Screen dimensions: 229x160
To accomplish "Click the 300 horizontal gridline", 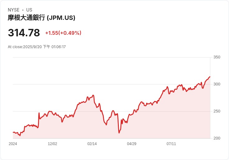I will (x=112, y=84).
